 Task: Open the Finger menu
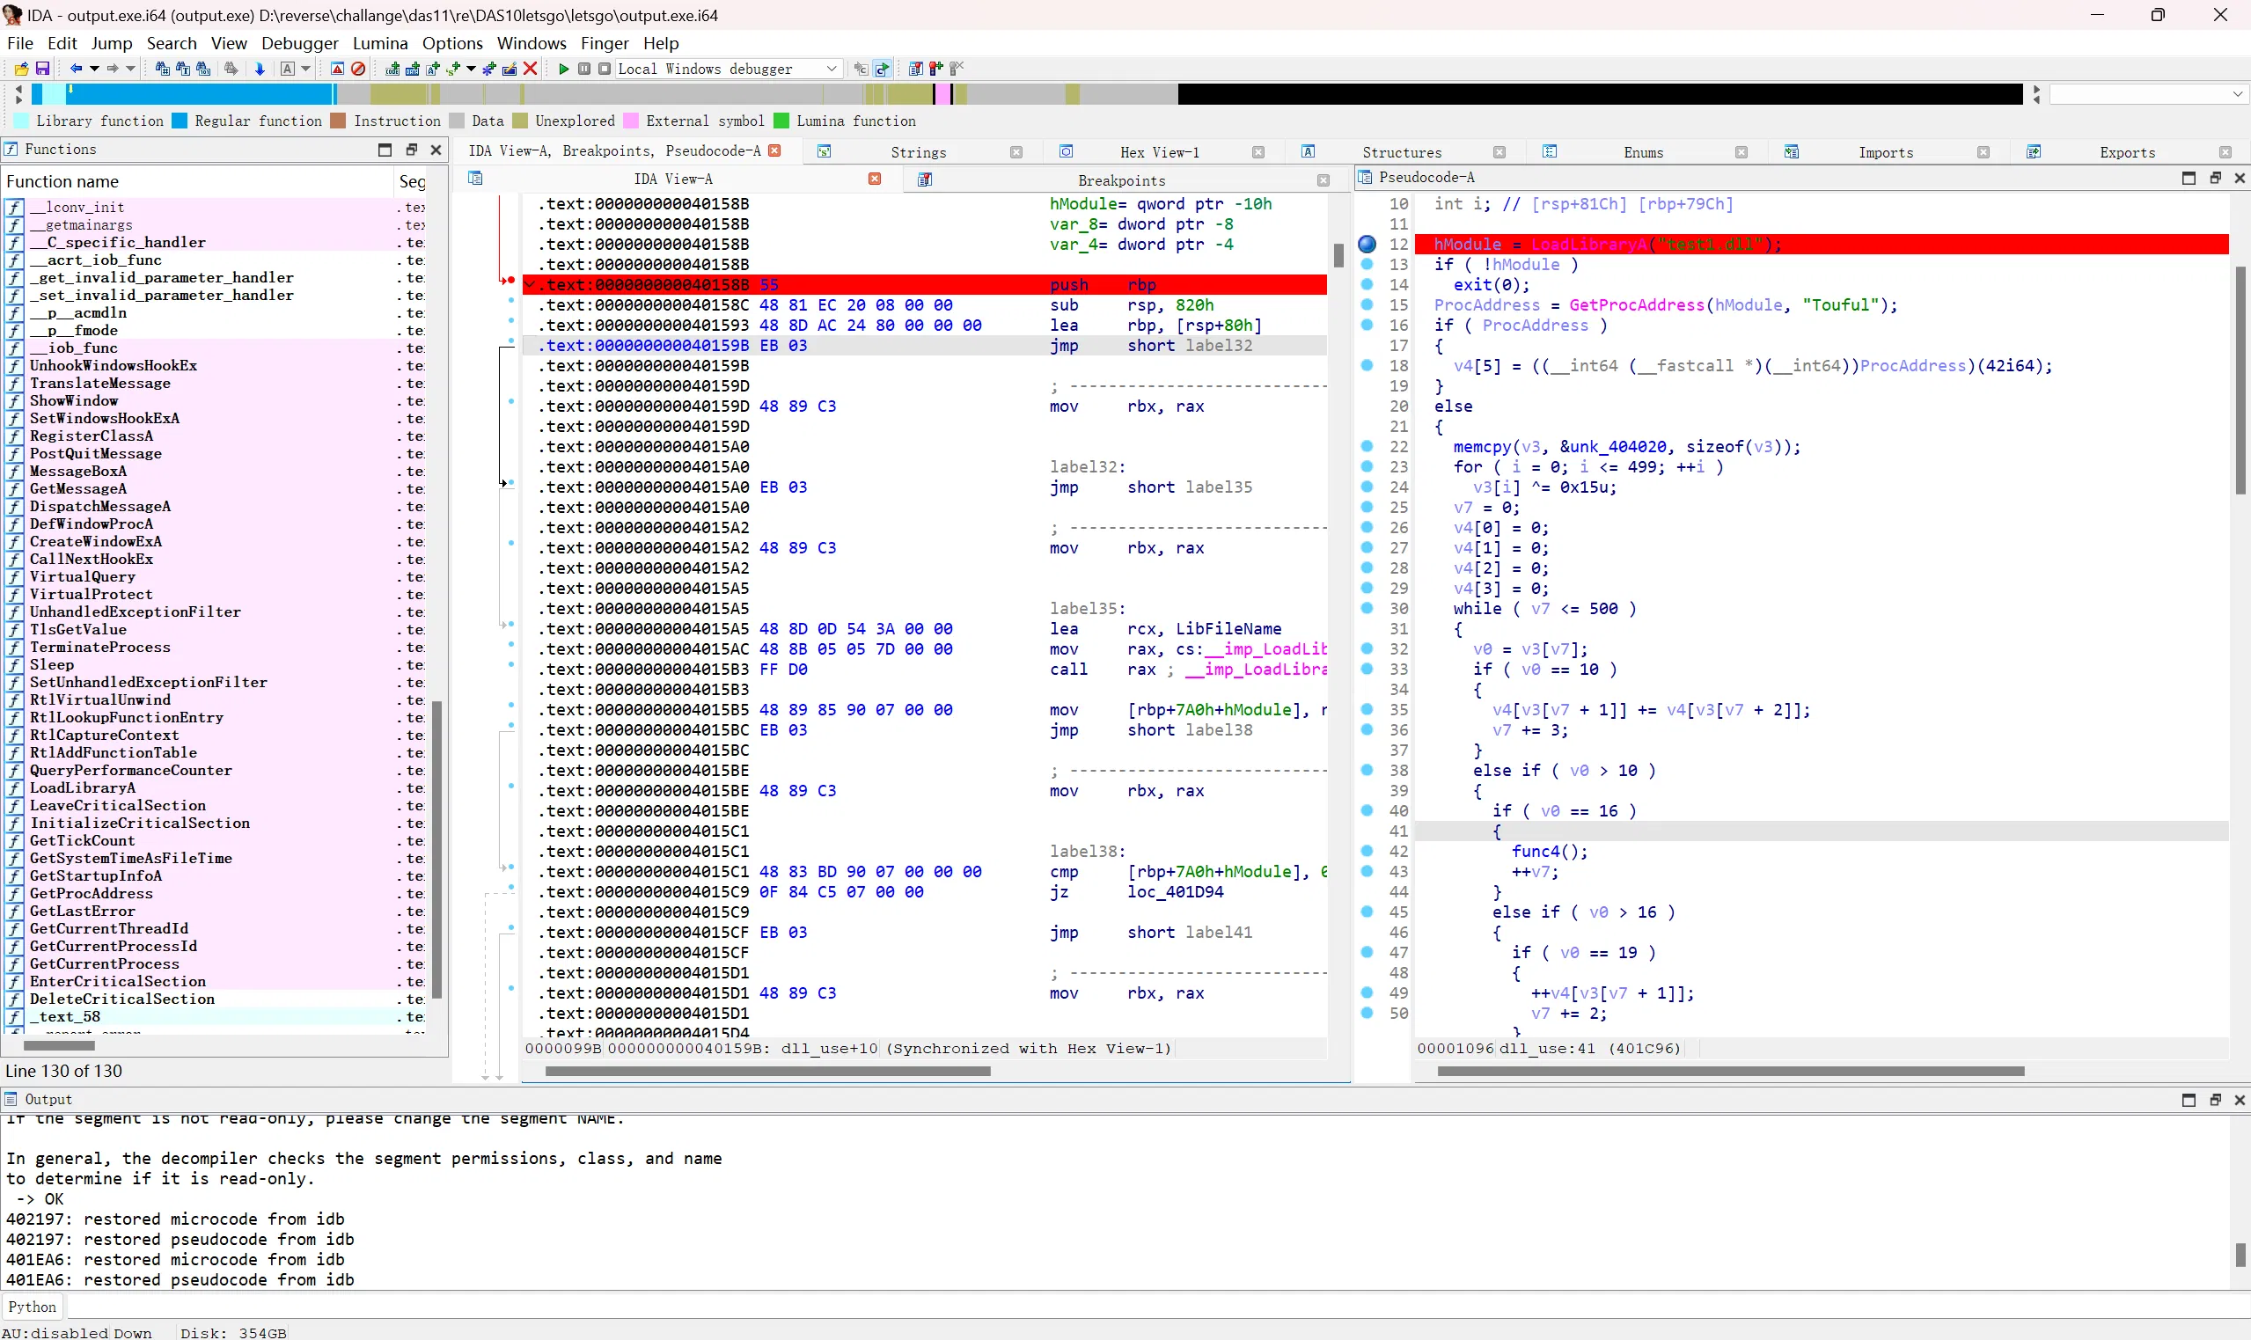[604, 43]
